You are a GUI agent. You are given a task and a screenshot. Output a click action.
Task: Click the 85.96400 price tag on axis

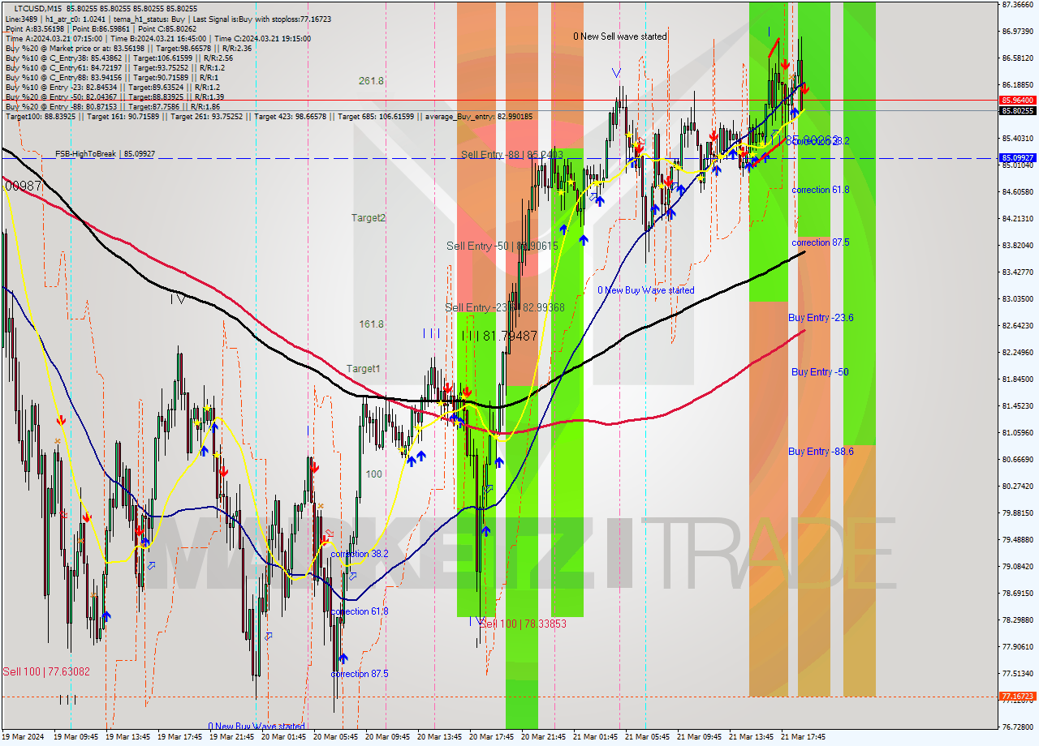tap(1018, 101)
